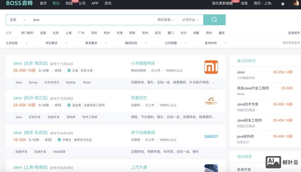Image resolution: width=301 pixels, height=172 pixels.
Task: Select 上海 in hot cities
Action: 68,33
